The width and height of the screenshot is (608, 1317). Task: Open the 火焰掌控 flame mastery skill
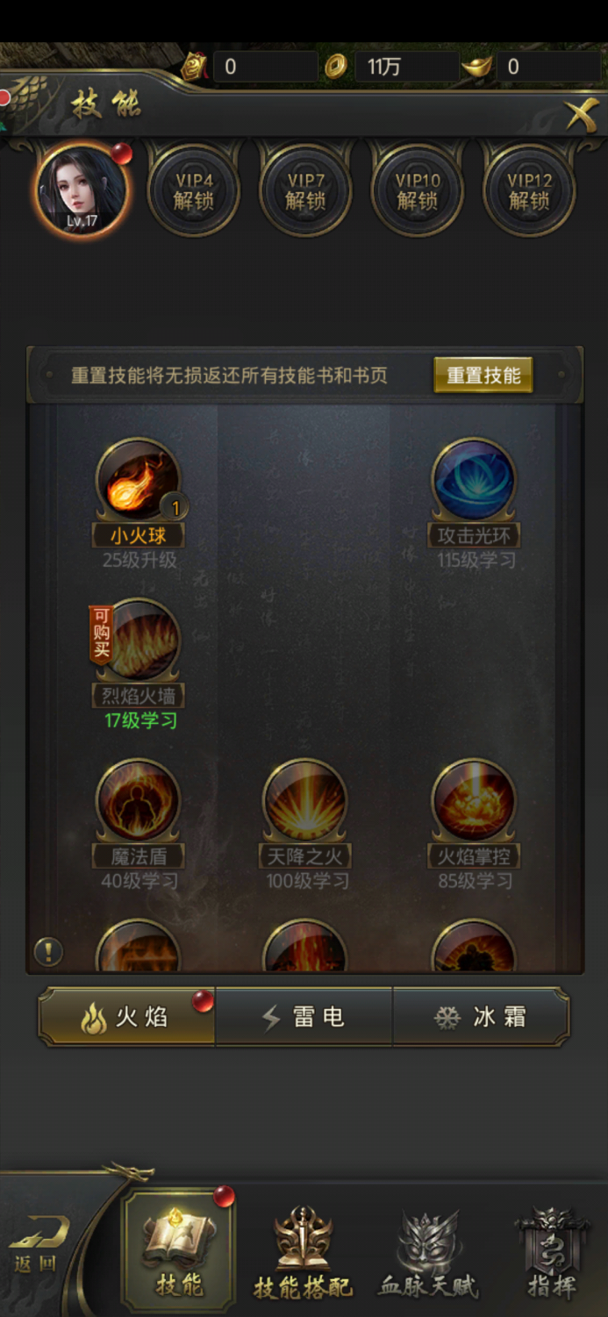475,801
